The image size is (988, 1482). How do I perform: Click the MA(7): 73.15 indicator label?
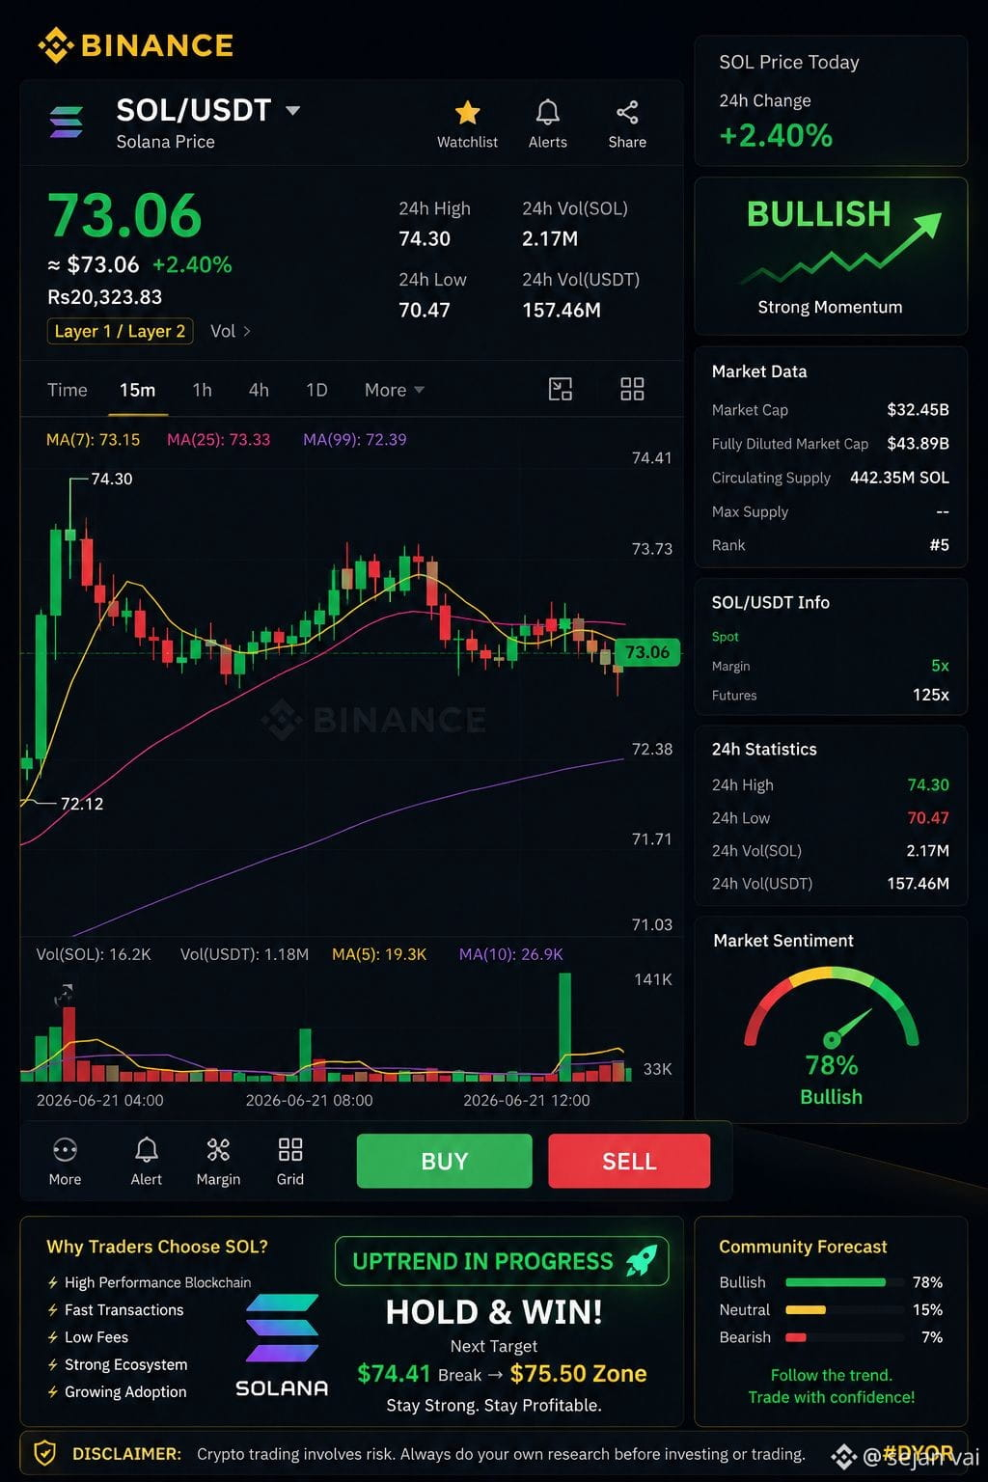click(x=93, y=440)
